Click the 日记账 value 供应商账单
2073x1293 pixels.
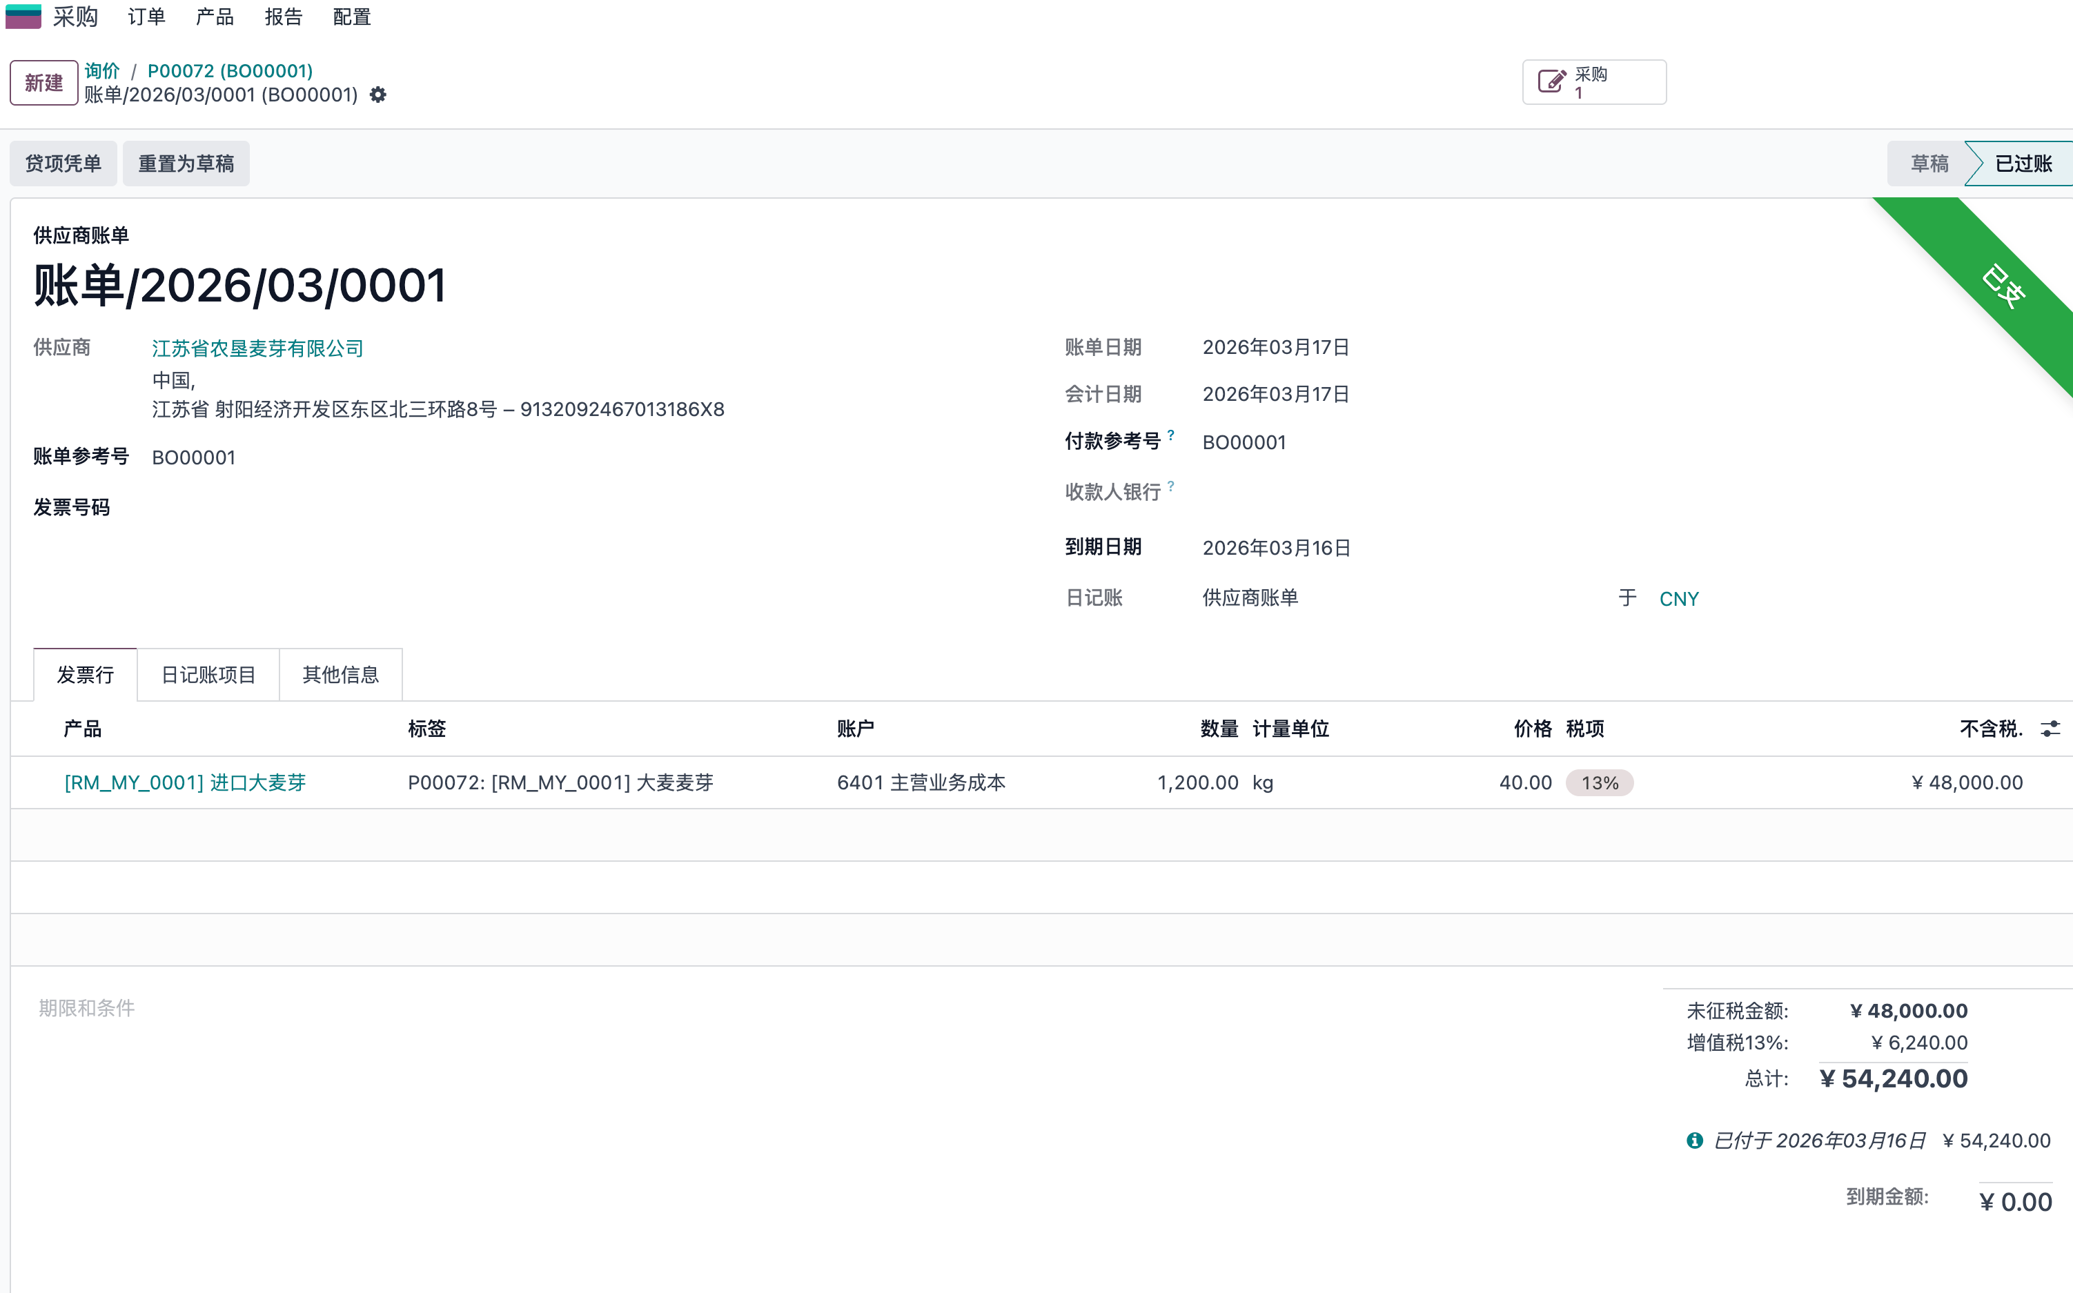[x=1250, y=598]
